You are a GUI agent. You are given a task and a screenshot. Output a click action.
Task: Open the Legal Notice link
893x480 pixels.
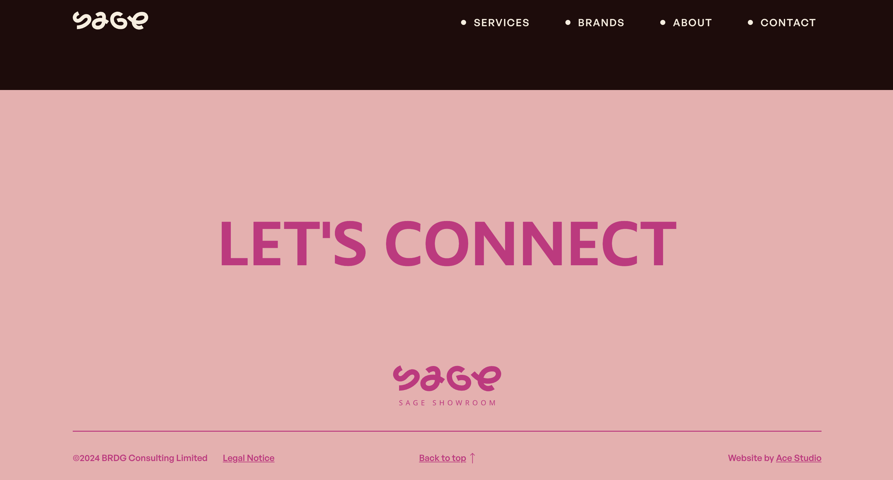coord(249,458)
